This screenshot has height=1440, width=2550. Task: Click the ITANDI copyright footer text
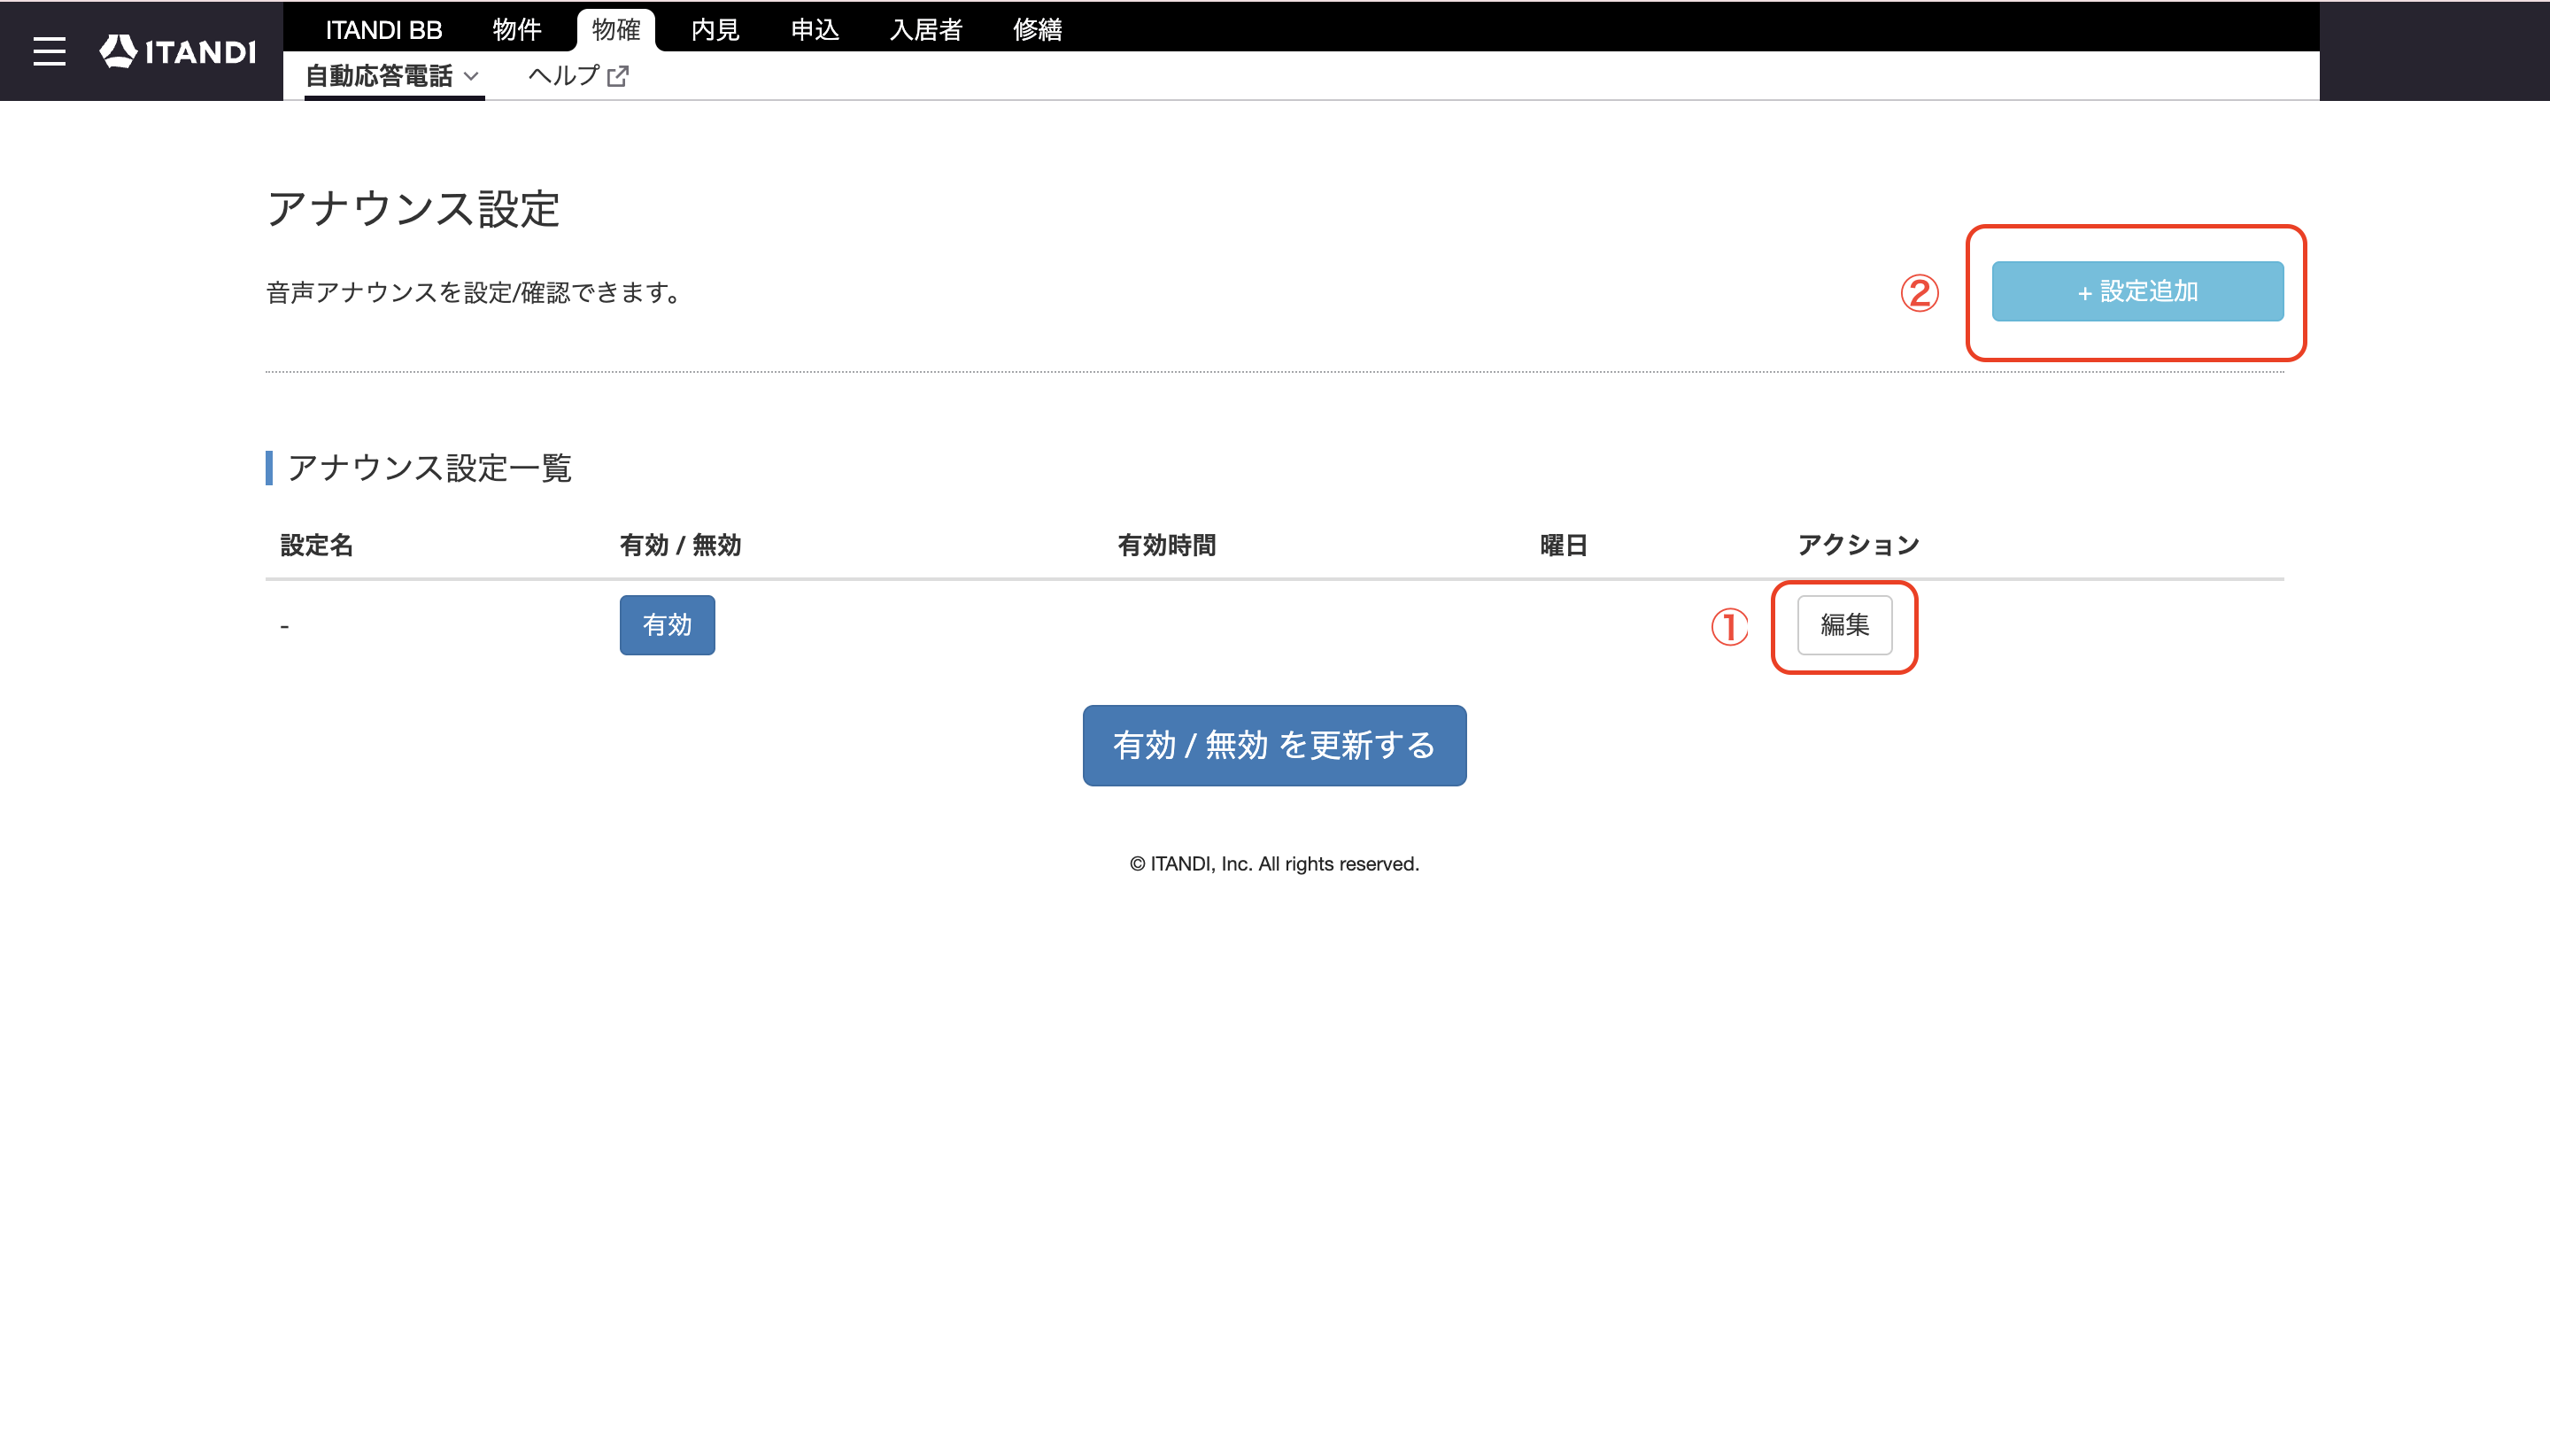1274,863
